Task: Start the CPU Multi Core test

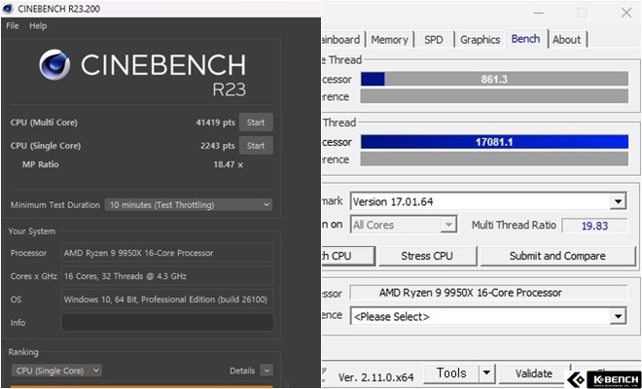Action: 256,122
